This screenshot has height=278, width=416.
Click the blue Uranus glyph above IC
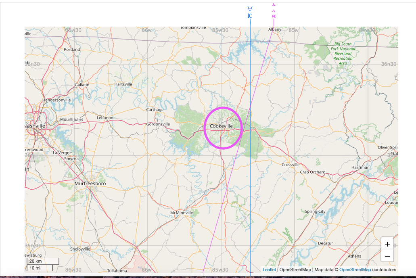point(250,8)
